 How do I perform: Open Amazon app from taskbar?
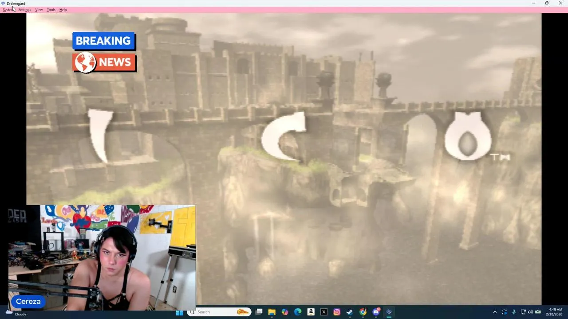point(311,312)
